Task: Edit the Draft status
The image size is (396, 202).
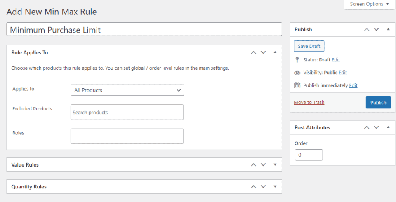Action: pyautogui.click(x=336, y=60)
